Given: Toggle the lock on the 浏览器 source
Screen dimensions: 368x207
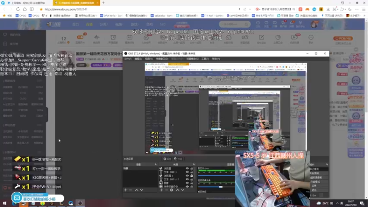Looking at the screenshot, I should [x=191, y=168].
